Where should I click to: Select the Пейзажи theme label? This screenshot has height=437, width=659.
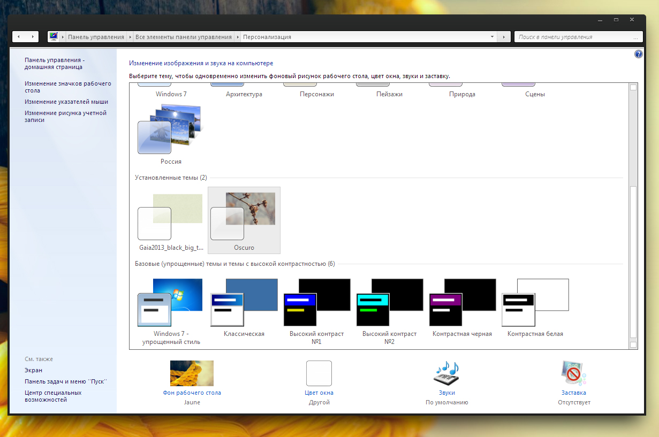pyautogui.click(x=390, y=94)
